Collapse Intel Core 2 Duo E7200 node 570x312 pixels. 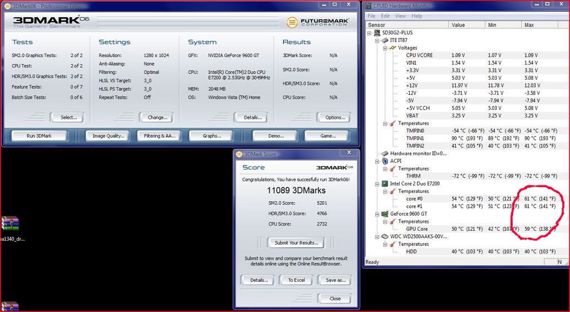click(377, 184)
